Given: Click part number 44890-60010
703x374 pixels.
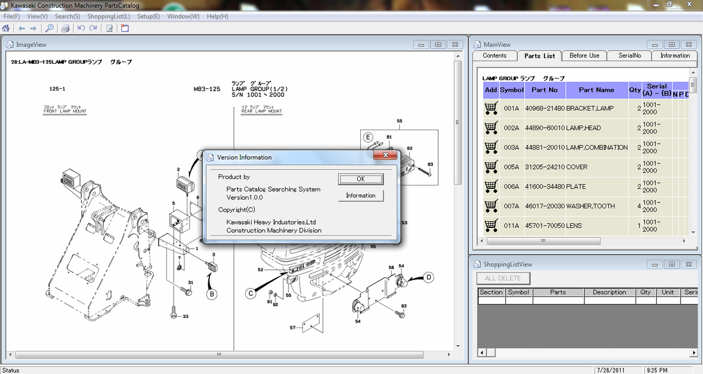Looking at the screenshot, I should coord(545,128).
